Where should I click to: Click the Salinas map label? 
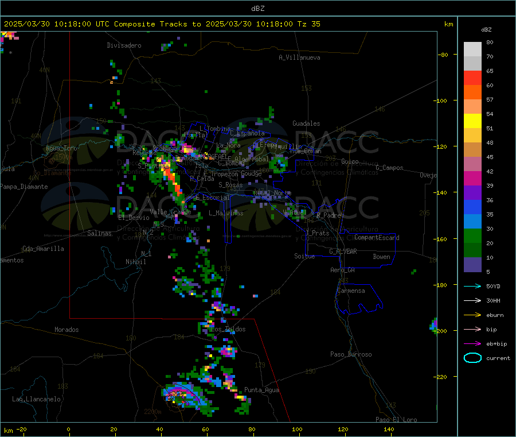(99, 233)
